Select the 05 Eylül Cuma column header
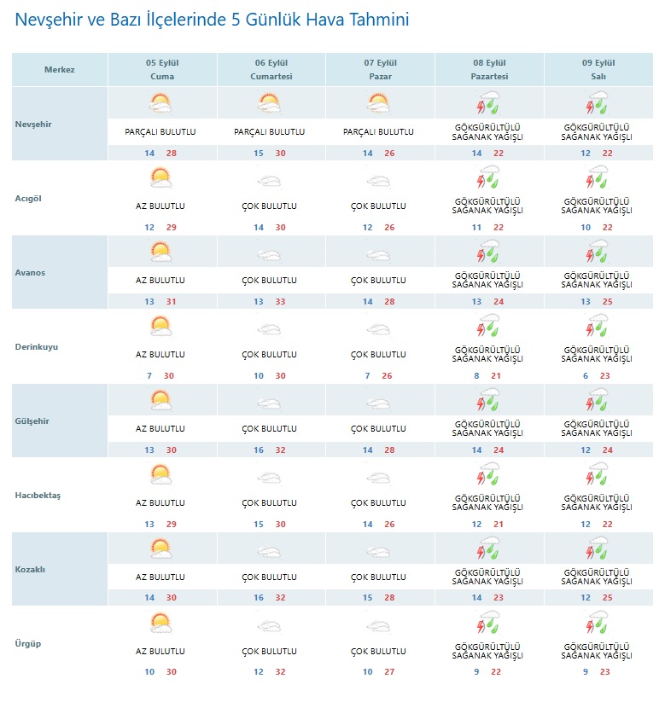 [162, 69]
